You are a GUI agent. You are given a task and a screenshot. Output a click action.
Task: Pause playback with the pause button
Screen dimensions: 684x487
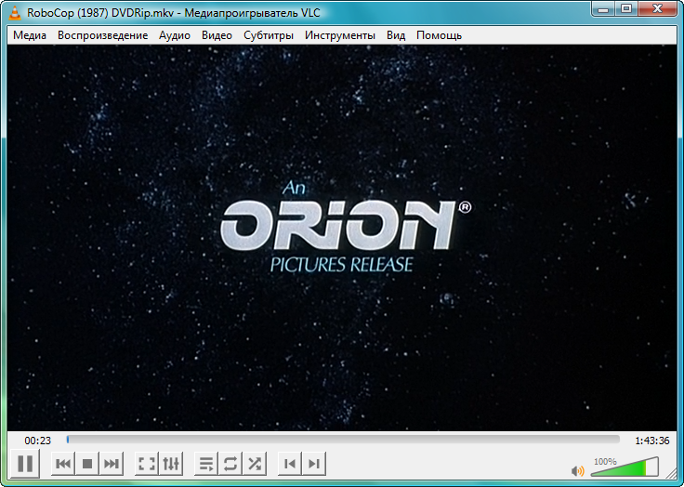25,464
